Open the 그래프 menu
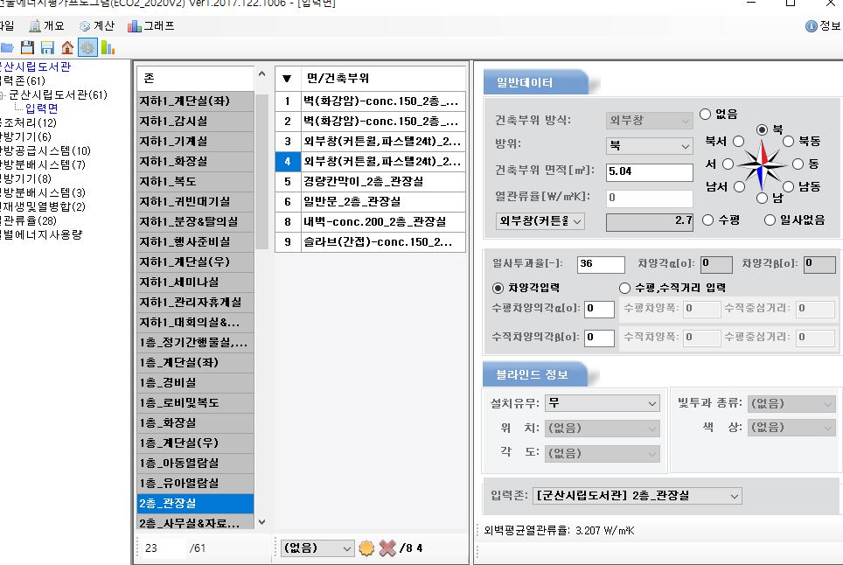 click(151, 26)
